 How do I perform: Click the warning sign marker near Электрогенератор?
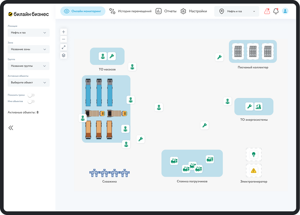click(x=253, y=171)
